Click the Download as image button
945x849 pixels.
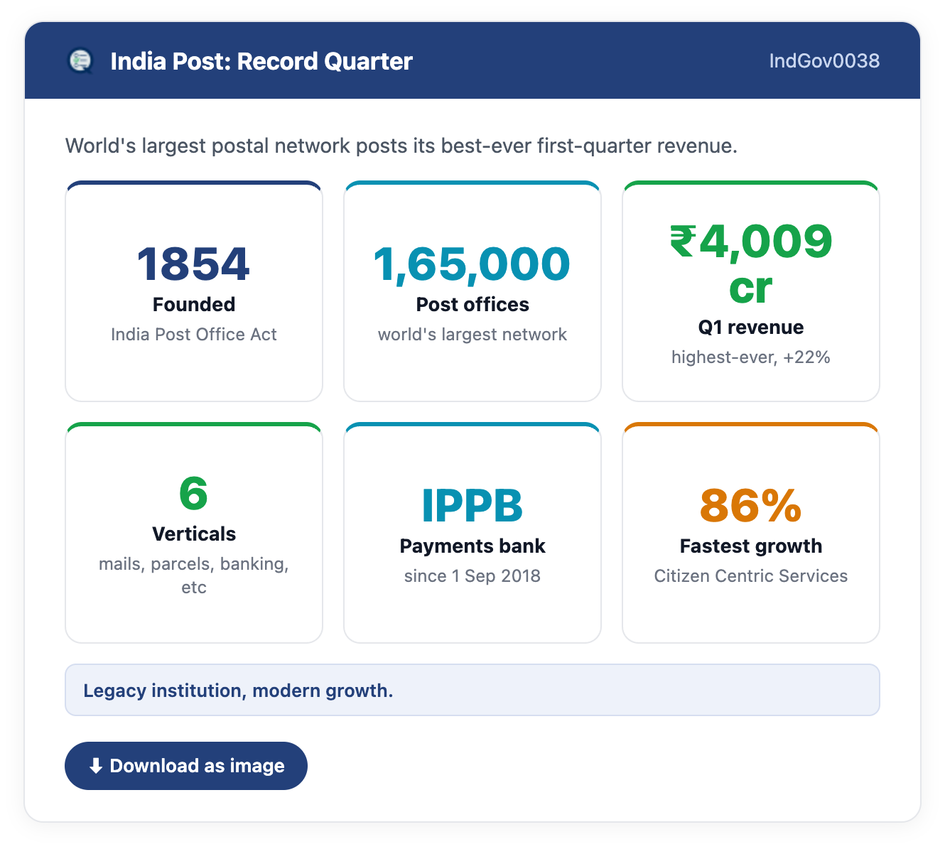point(186,766)
